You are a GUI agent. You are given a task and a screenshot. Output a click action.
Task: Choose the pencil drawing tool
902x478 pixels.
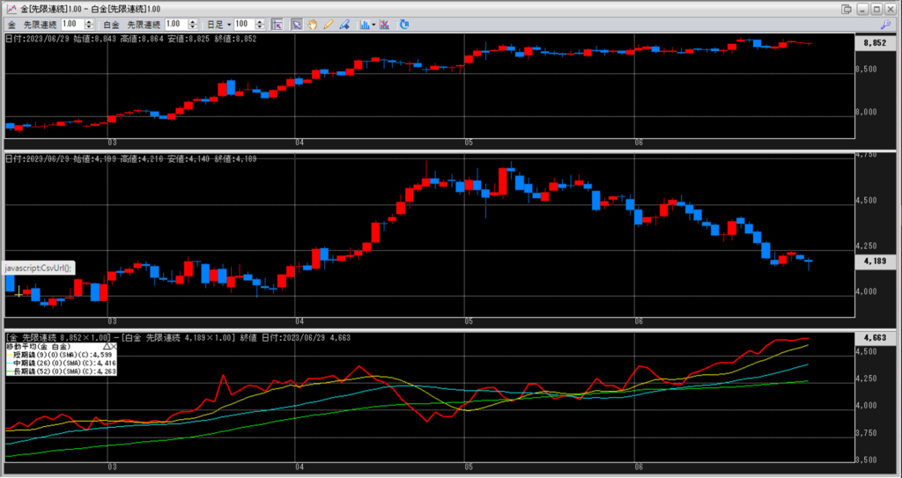point(328,24)
